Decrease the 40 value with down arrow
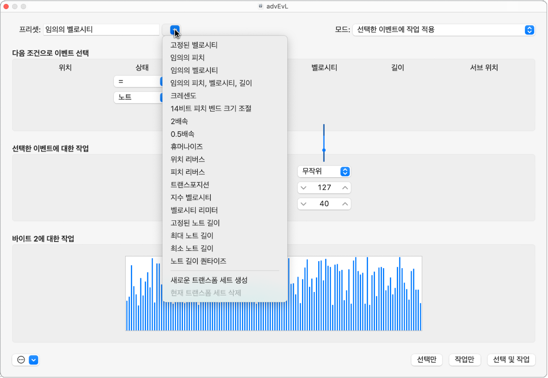548x378 pixels. 304,204
